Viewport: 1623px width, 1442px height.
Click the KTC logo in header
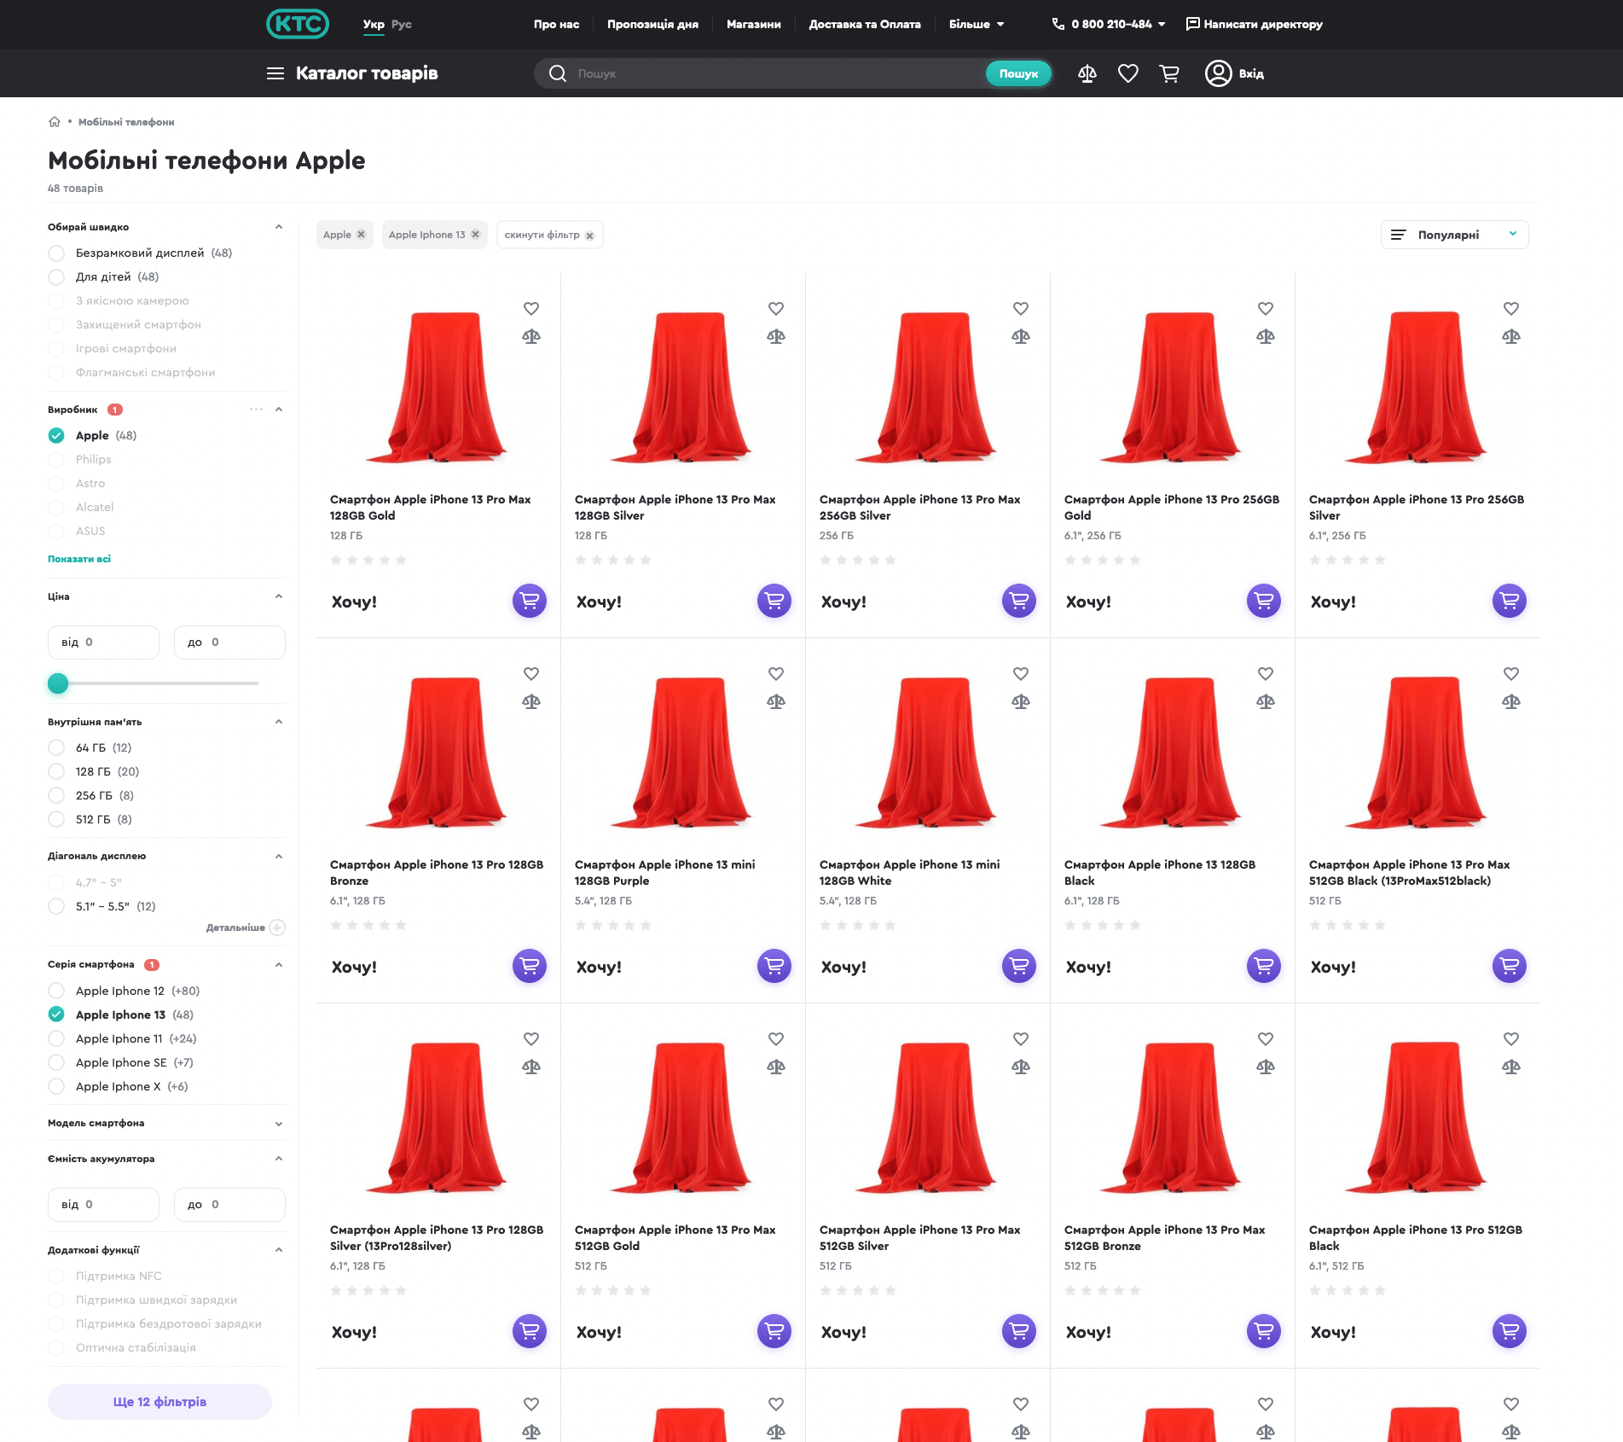[x=297, y=24]
